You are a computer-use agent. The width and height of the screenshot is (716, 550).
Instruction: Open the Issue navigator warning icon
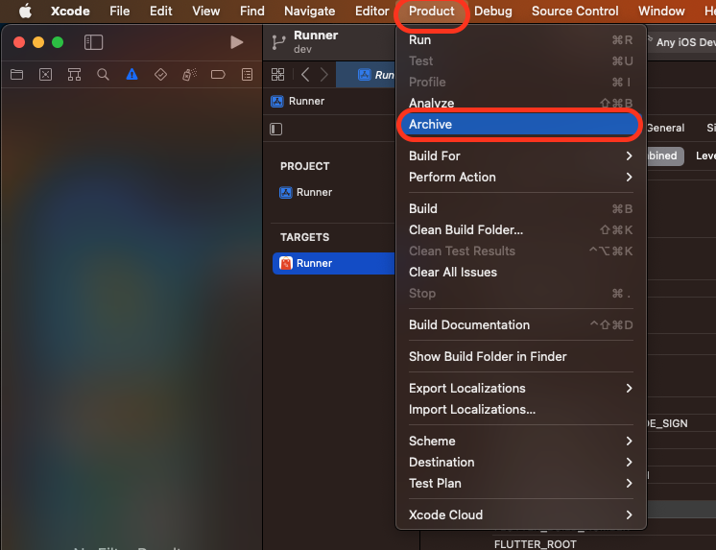pos(131,74)
